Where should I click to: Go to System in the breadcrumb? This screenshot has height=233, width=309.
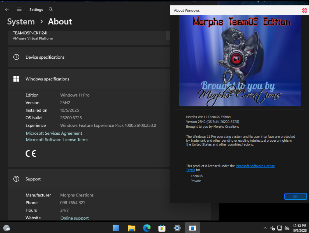[x=21, y=22]
